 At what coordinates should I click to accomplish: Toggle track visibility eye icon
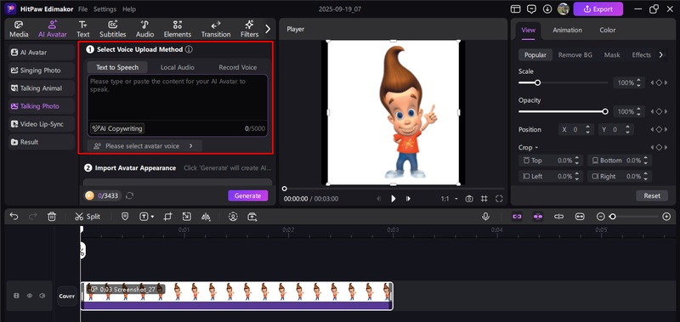30,296
